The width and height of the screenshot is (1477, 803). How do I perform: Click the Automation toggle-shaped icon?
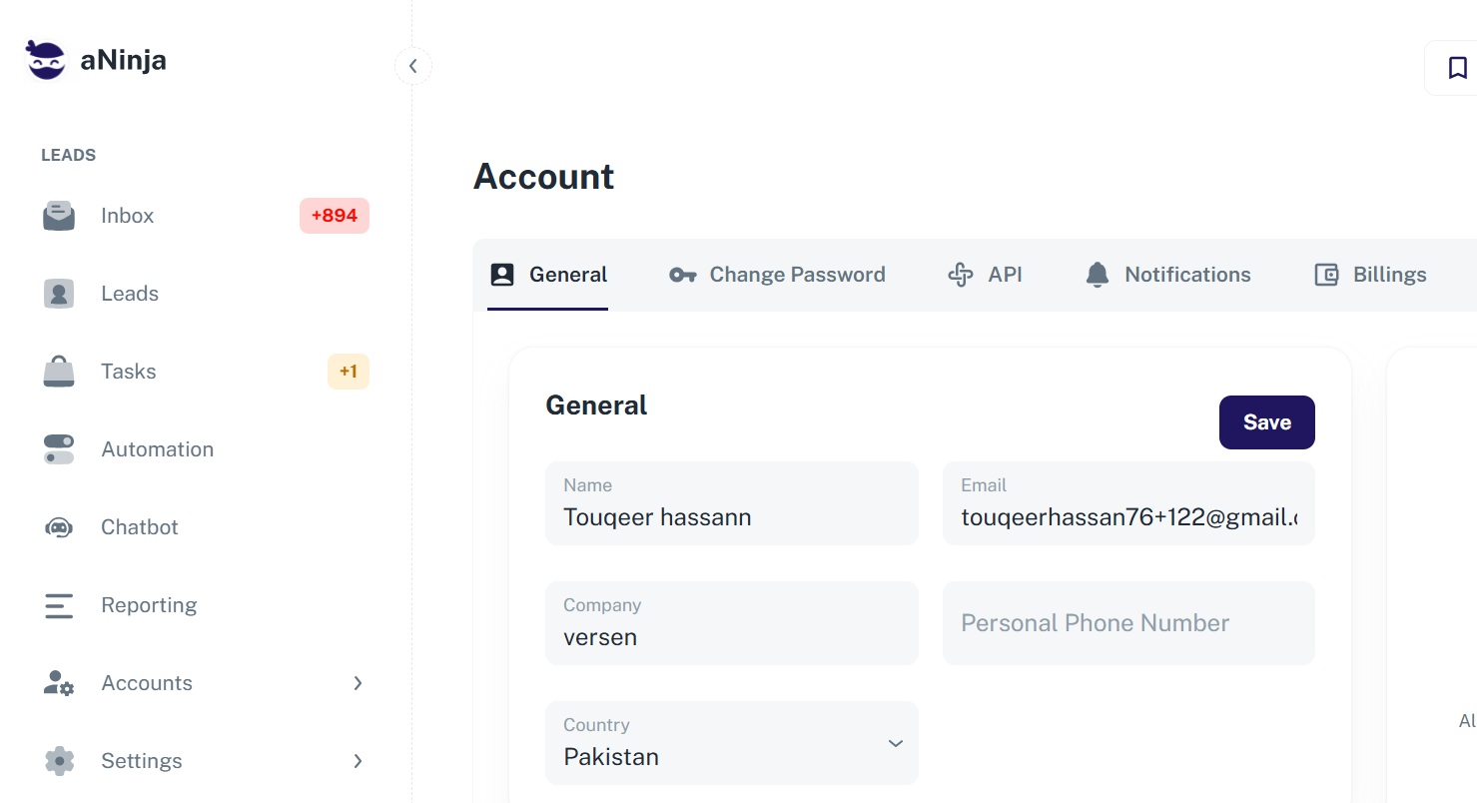(59, 449)
